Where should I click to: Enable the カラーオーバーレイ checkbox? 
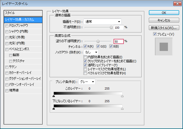(7, 73)
